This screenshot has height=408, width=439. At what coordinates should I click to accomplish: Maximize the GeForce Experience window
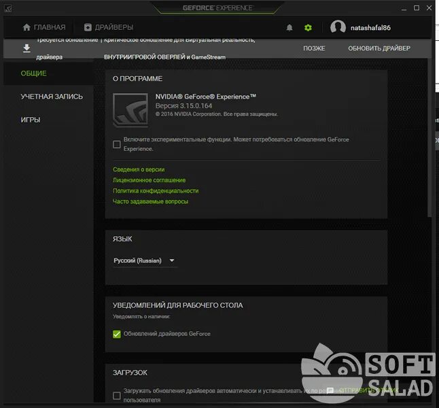click(x=417, y=8)
